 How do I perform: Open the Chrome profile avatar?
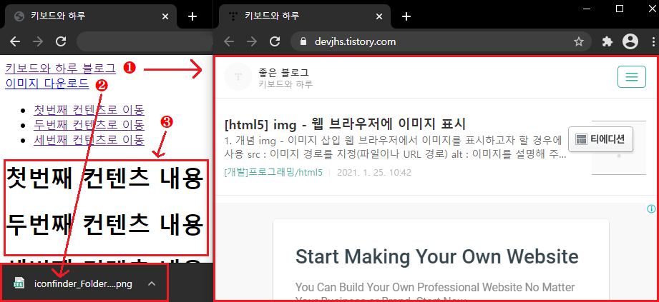[x=630, y=41]
